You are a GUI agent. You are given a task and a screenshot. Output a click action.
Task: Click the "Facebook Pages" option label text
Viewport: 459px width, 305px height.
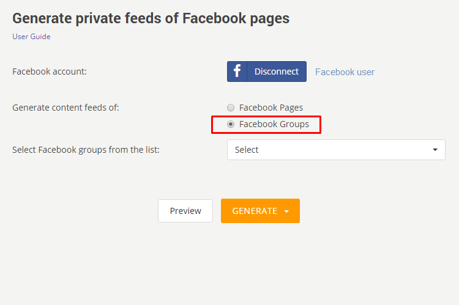(x=271, y=108)
